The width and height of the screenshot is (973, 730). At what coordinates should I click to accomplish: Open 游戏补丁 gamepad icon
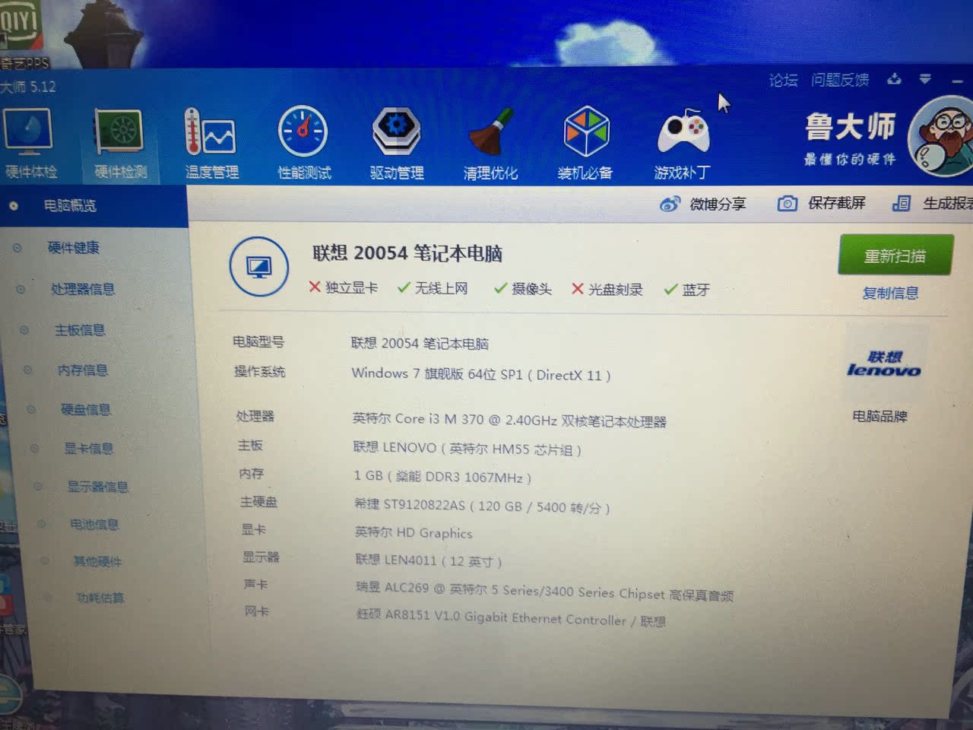coord(683,143)
